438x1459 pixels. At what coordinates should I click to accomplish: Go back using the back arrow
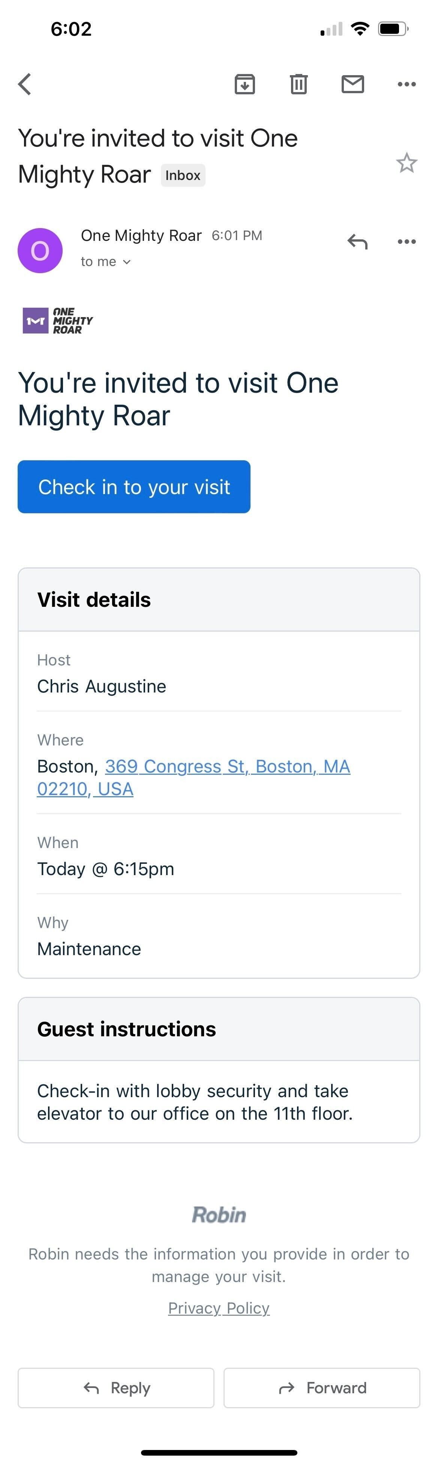pos(24,85)
